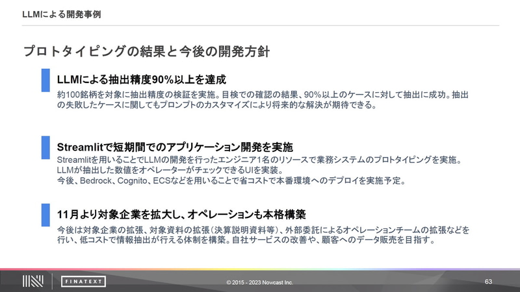Click the line starting '行い、低コストで情報抽出が行える体制'
Image resolution: width=520 pixels, height=292 pixels.
pos(246,239)
